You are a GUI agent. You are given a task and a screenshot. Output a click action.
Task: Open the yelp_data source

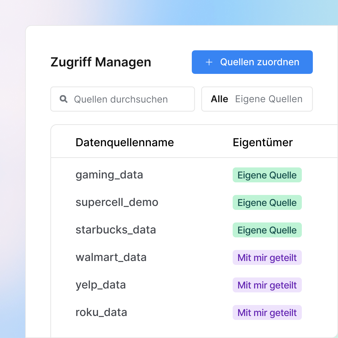101,285
